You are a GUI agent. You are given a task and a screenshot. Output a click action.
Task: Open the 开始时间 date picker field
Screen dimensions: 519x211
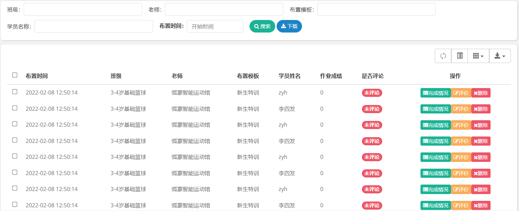[215, 26]
